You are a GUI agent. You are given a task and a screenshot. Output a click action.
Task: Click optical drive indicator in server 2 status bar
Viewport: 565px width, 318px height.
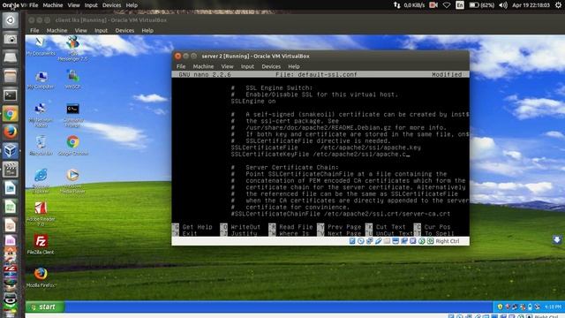(x=361, y=241)
